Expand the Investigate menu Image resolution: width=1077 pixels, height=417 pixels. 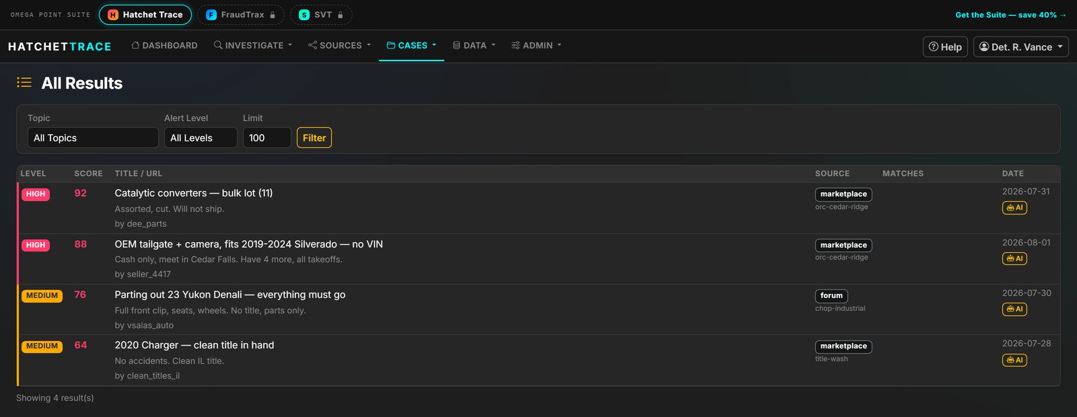click(x=253, y=45)
